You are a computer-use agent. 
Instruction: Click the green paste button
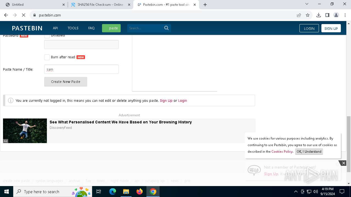point(111,28)
